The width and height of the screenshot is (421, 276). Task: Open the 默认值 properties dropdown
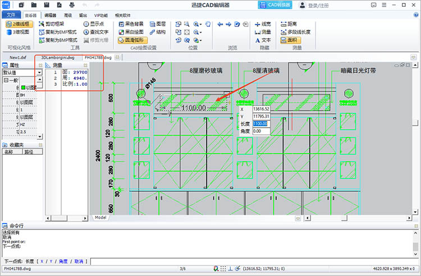tap(39, 72)
